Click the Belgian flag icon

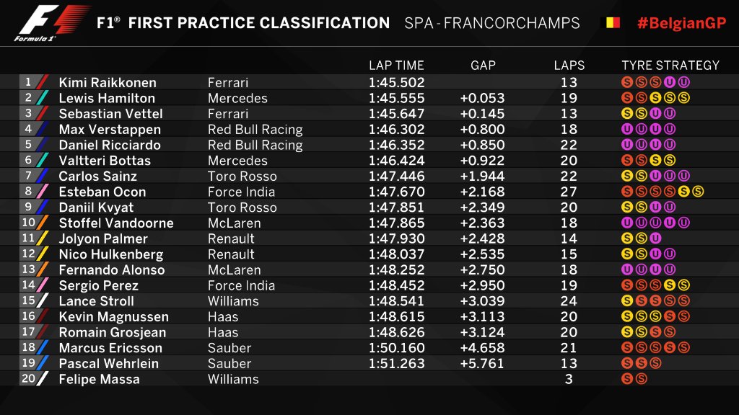[613, 22]
